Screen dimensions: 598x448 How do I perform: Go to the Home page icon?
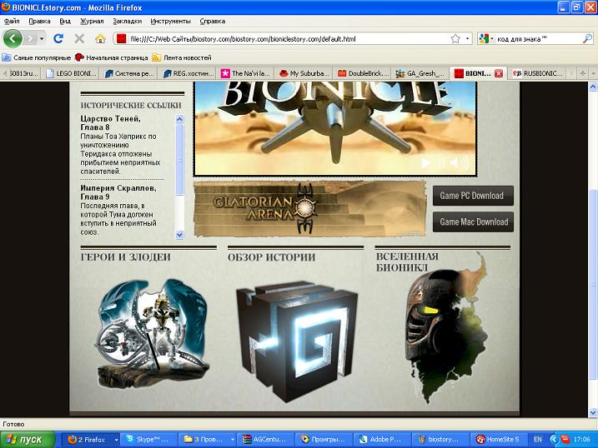tap(100, 38)
